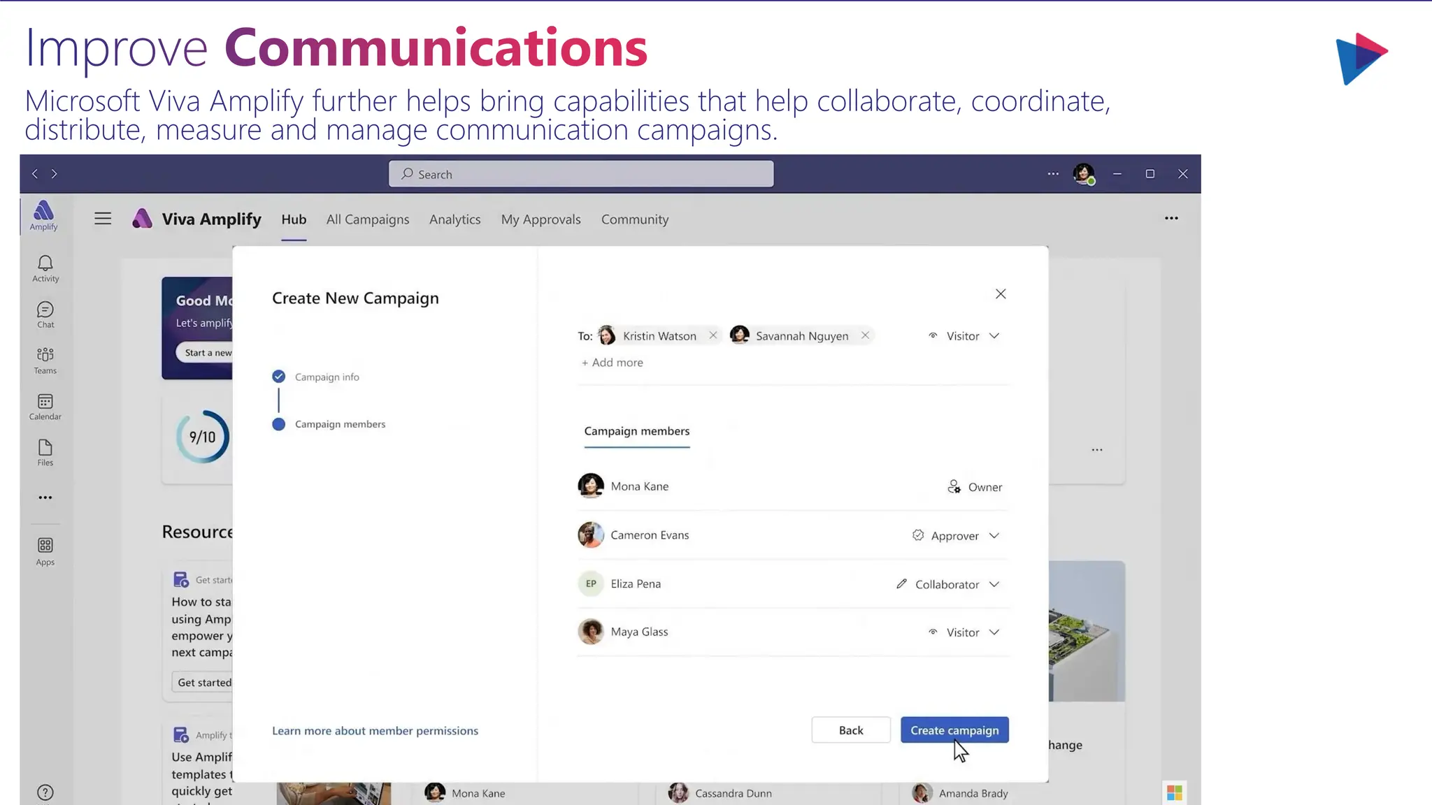Image resolution: width=1432 pixels, height=805 pixels.
Task: Open the Apps store icon
Action: coord(45,551)
